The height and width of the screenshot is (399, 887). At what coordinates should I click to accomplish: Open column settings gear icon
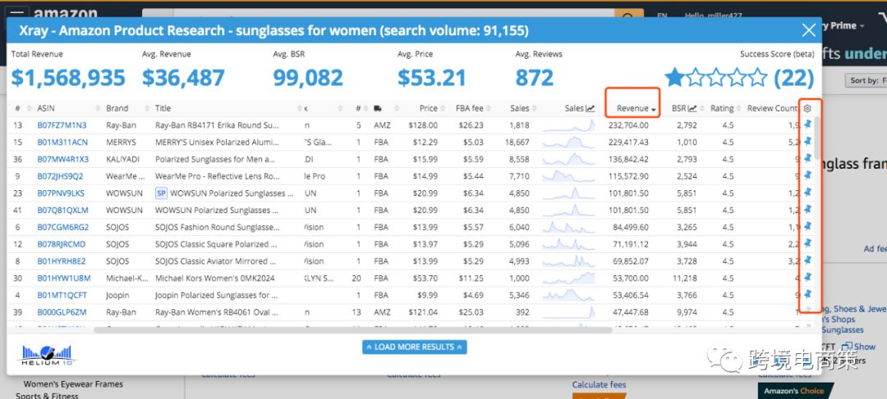[x=807, y=108]
